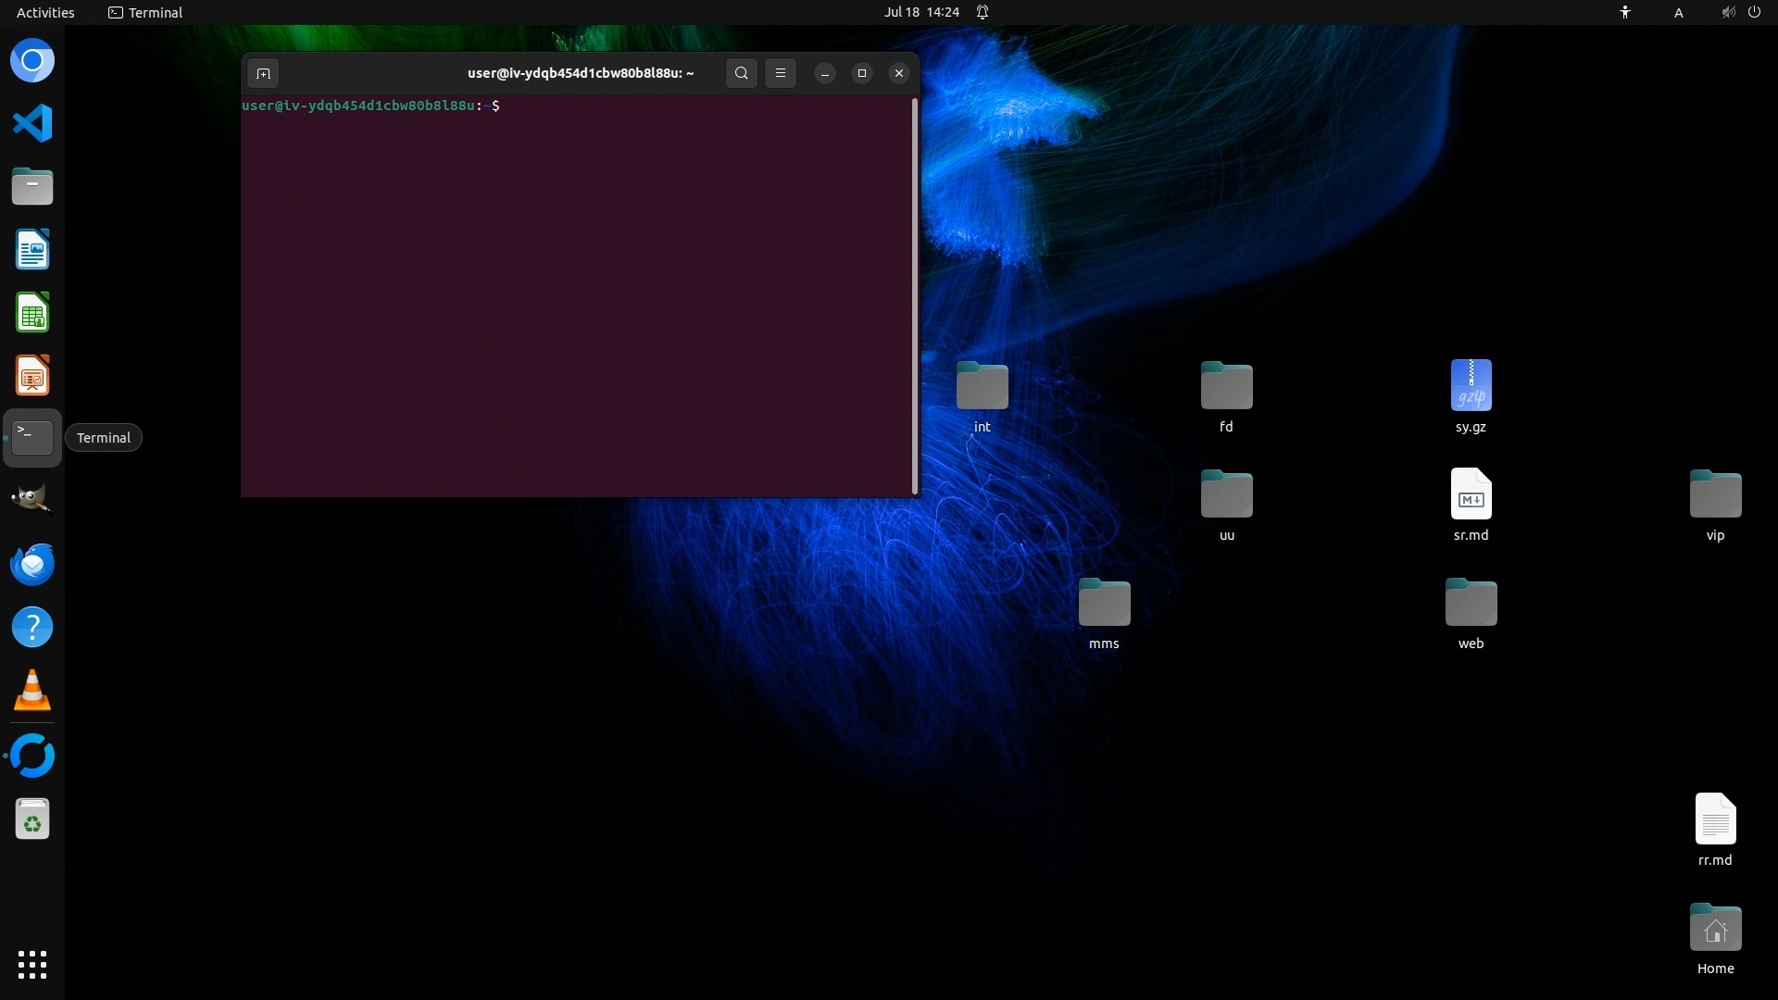Screen dimensions: 1778x1000
Task: Open the clock and calendar menu
Action: 920,12
